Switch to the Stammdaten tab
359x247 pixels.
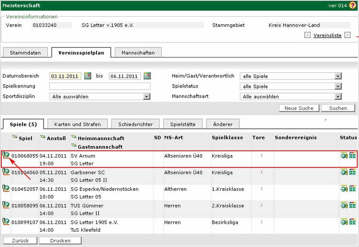coord(25,53)
